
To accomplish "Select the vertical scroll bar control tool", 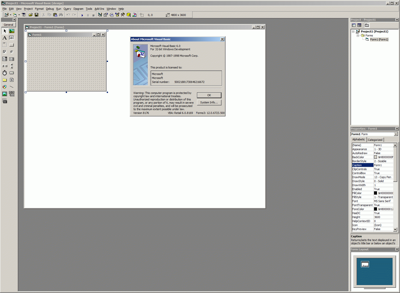I will click(x=12, y=66).
